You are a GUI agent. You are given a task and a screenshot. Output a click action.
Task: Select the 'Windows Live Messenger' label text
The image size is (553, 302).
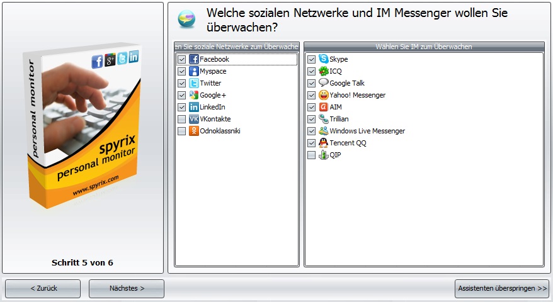coord(367,131)
